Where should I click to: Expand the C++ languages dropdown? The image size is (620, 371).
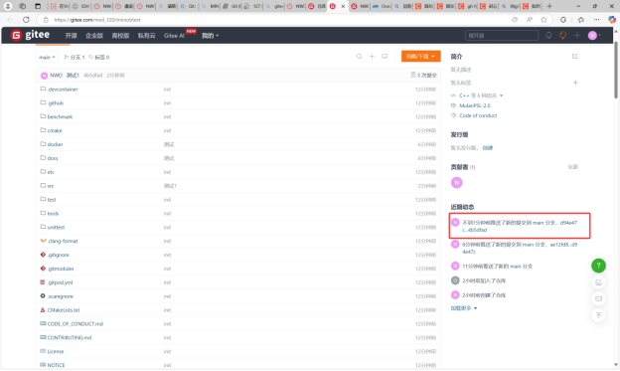pyautogui.click(x=481, y=95)
